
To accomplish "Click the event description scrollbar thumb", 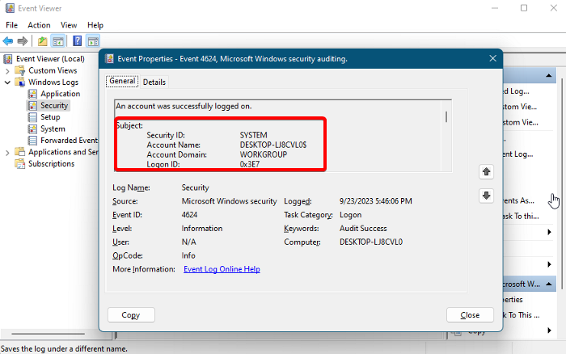I will (446, 116).
